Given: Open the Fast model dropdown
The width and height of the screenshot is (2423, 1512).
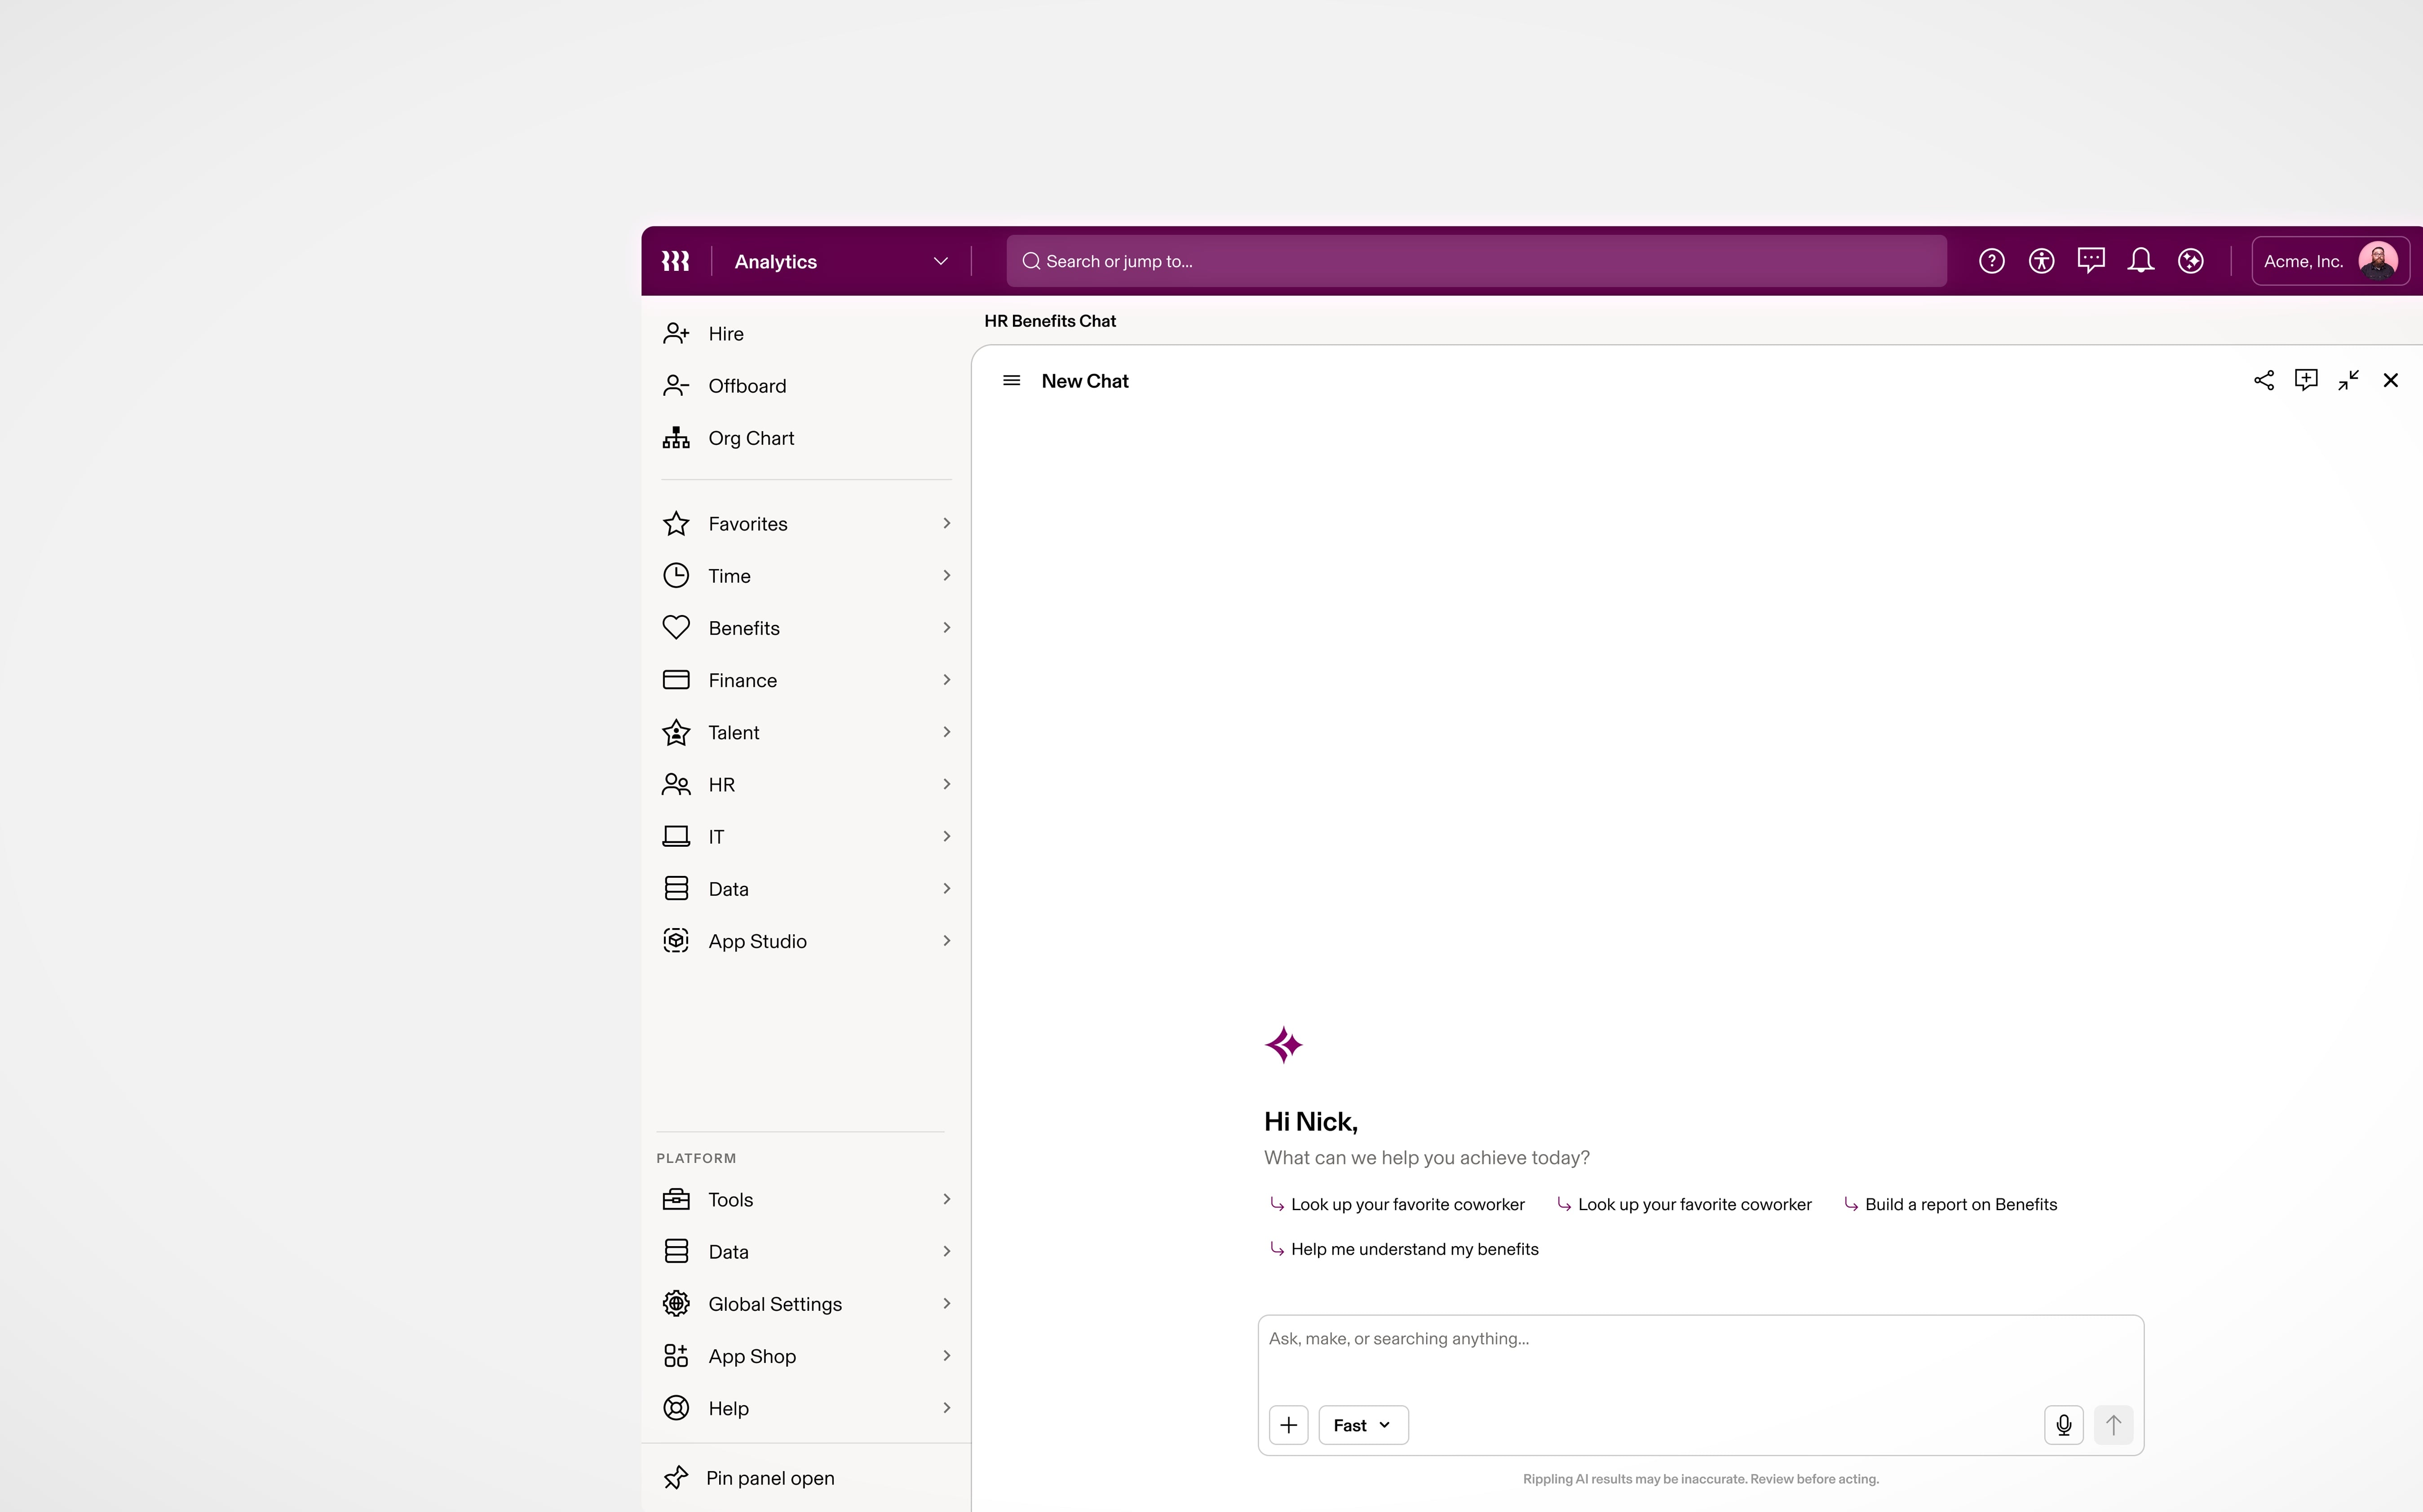Looking at the screenshot, I should click(1363, 1425).
